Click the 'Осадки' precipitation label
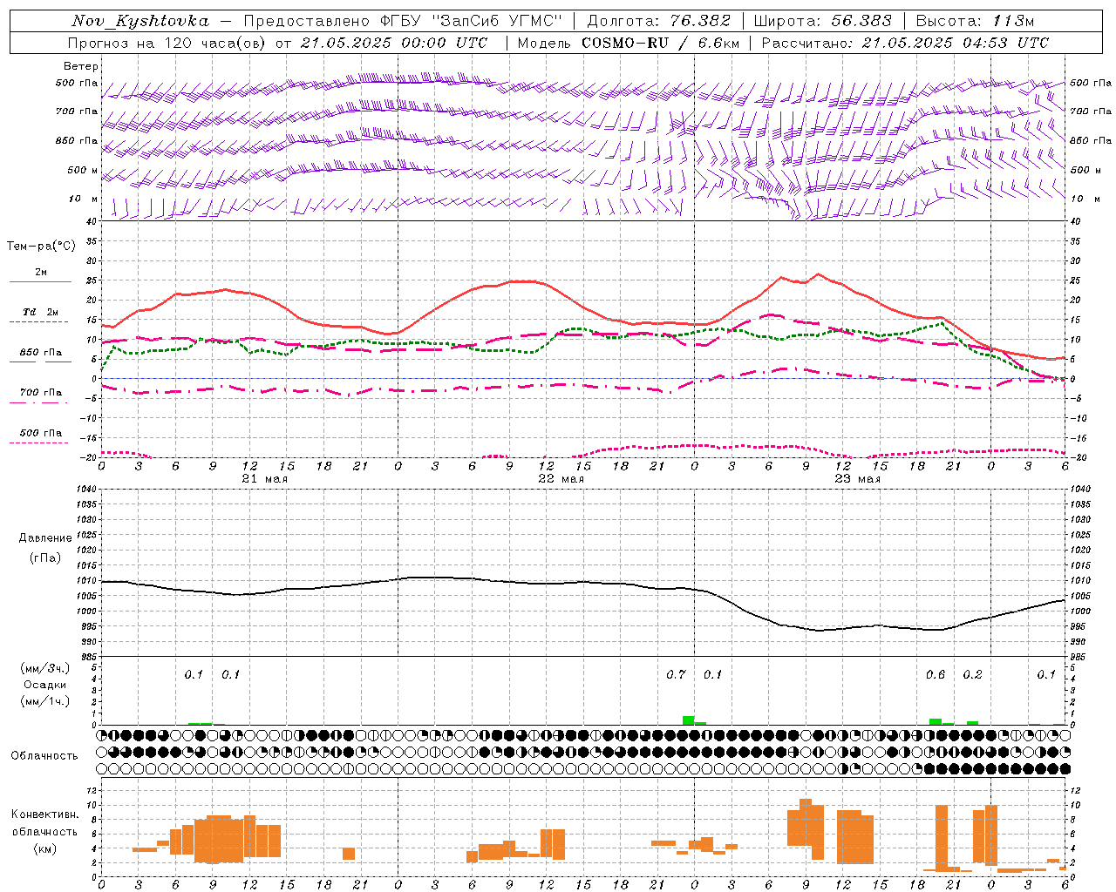This screenshot has width=1116, height=892. click(x=45, y=685)
